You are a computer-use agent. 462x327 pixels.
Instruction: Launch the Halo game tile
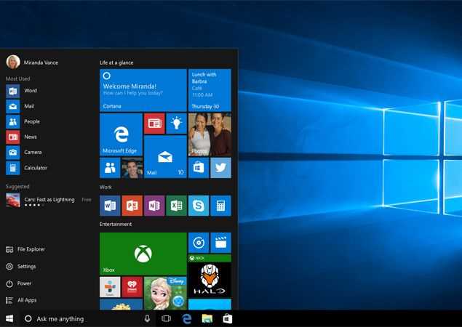coord(210,276)
